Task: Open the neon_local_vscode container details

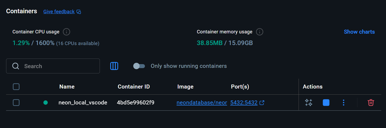Action: (x=83, y=103)
